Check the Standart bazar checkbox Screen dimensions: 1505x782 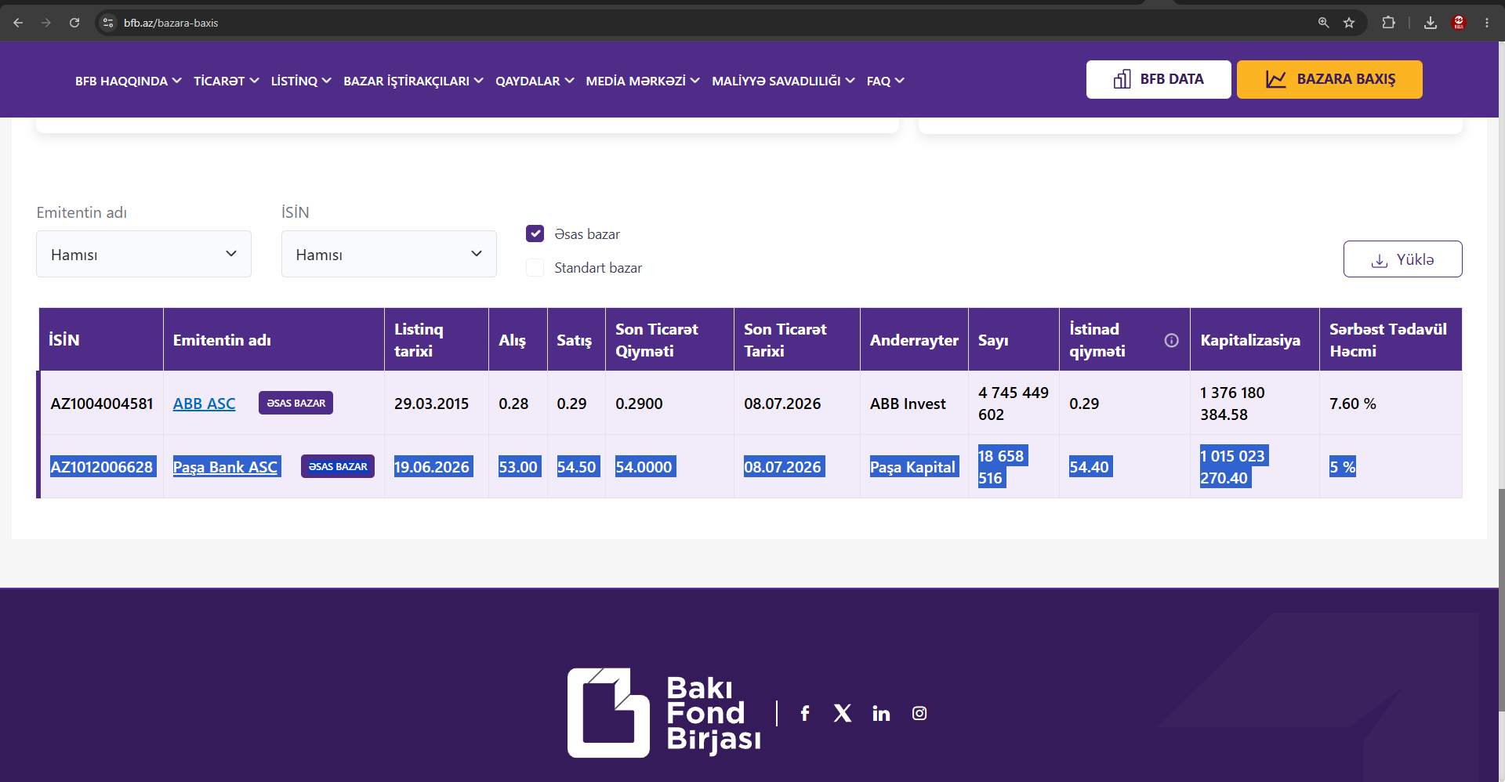535,268
